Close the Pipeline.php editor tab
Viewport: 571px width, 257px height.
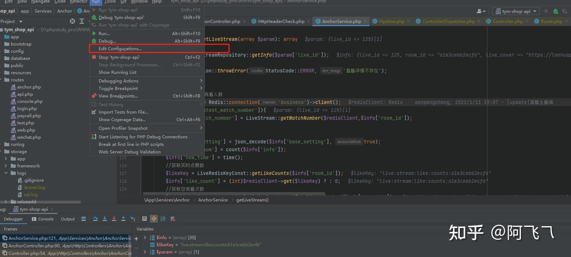(x=409, y=21)
